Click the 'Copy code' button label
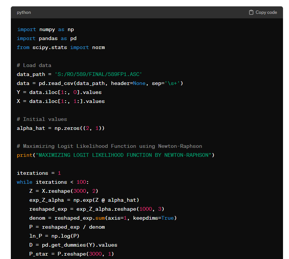The image size is (289, 259). [x=266, y=12]
